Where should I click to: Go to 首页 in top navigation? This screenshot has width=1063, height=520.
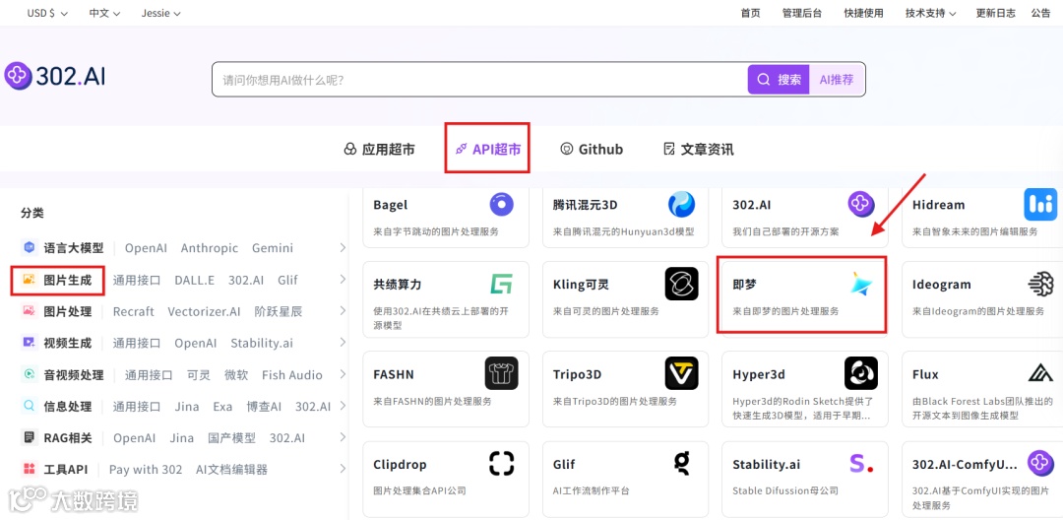point(750,13)
